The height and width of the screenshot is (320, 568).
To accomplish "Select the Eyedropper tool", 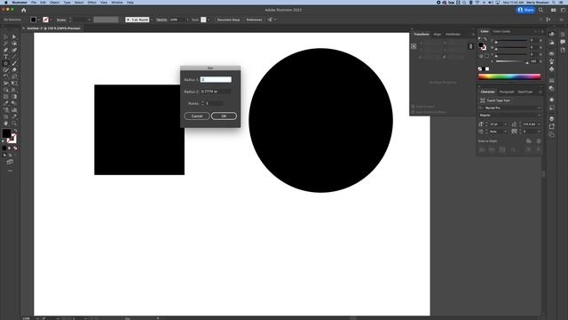I will click(6, 103).
